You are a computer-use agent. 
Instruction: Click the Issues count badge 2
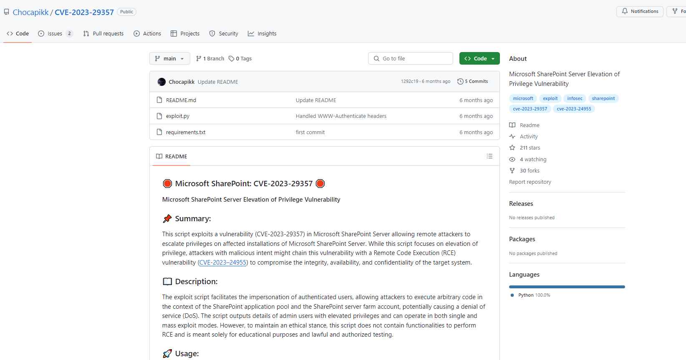[x=69, y=33]
